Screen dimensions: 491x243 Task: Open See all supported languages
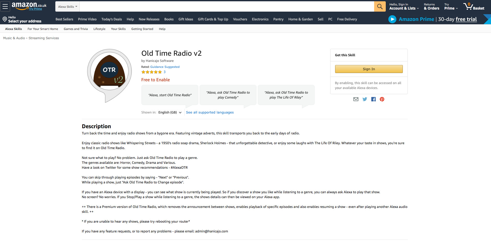coord(209,112)
